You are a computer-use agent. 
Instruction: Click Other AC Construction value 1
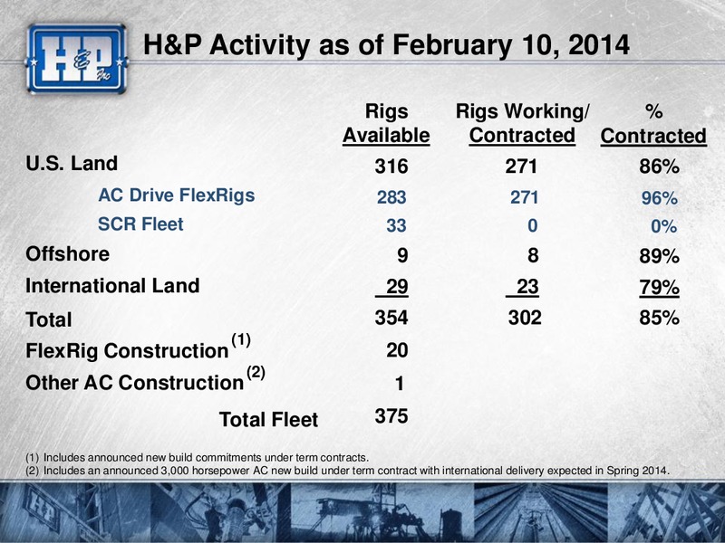coord(400,384)
